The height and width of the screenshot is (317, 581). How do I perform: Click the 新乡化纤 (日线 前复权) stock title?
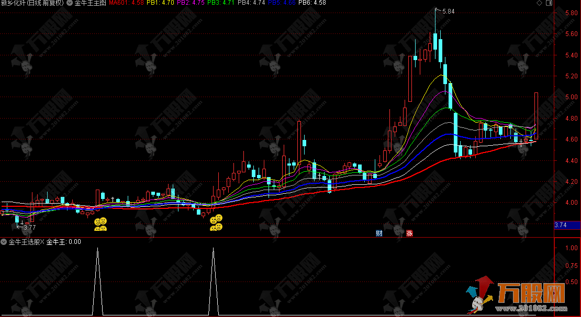pyautogui.click(x=32, y=3)
